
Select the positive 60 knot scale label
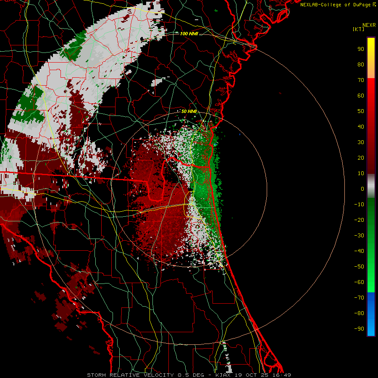361,95
